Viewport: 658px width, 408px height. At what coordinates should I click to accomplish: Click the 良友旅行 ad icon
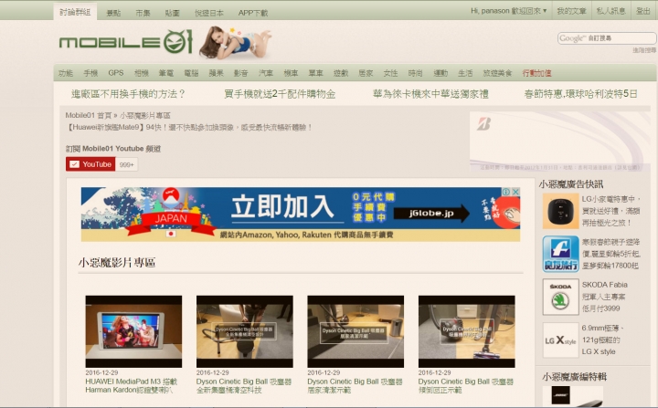click(x=560, y=254)
